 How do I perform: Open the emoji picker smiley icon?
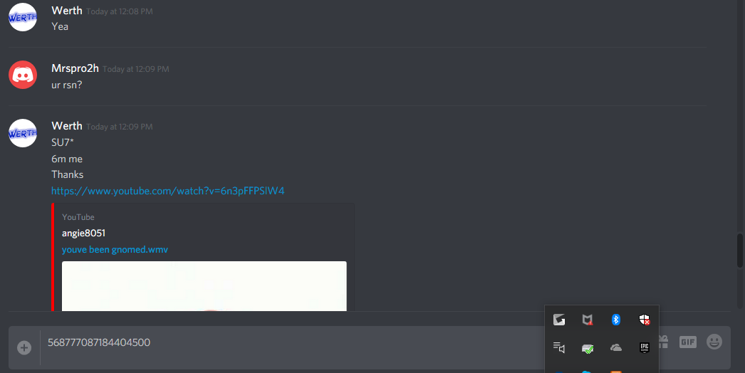[x=714, y=342]
